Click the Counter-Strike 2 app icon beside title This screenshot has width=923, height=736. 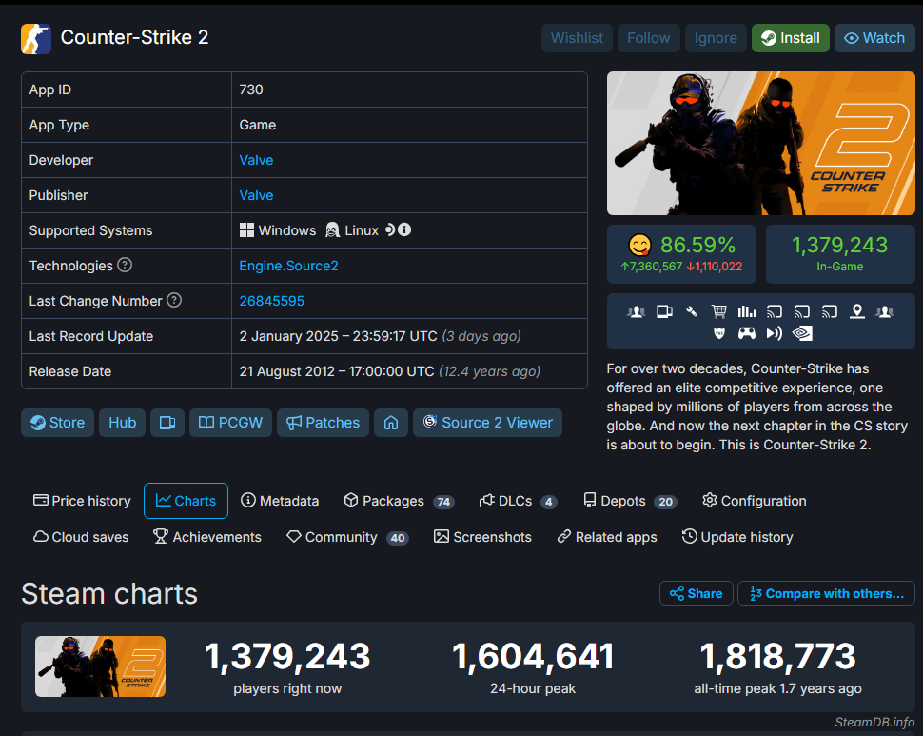36,39
